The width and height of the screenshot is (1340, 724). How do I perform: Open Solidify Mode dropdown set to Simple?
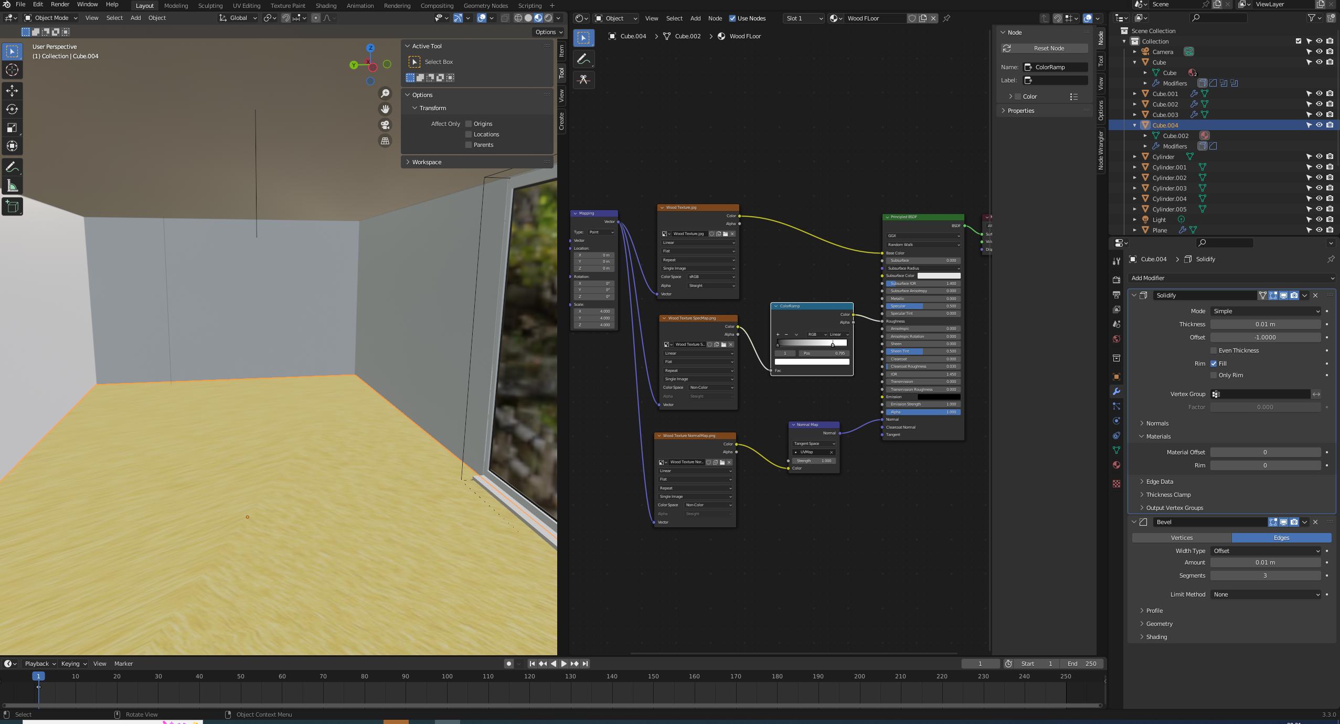click(1265, 311)
